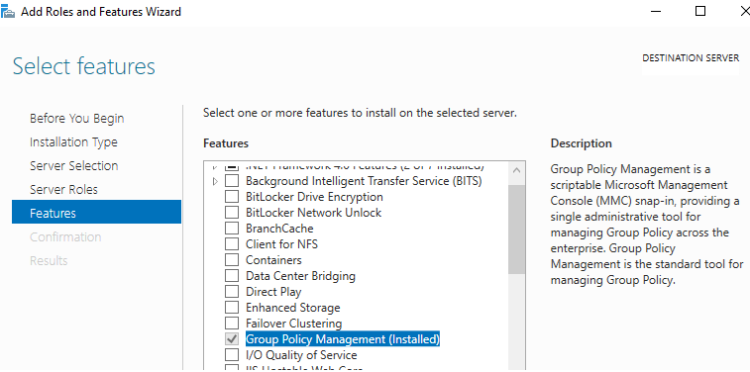Image resolution: width=750 pixels, height=372 pixels.
Task: Select Client for NFS label
Action: (x=281, y=244)
